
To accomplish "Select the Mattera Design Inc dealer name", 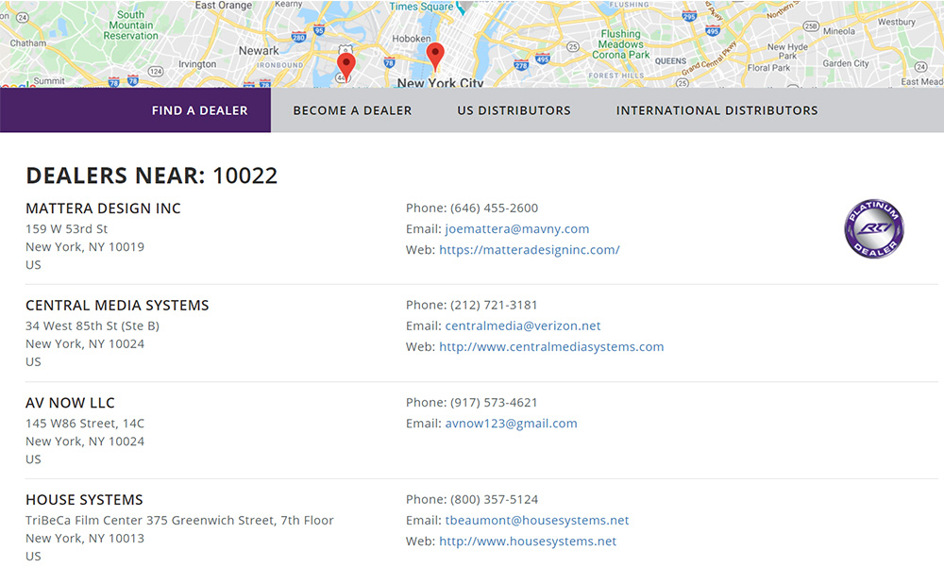I will [103, 208].
